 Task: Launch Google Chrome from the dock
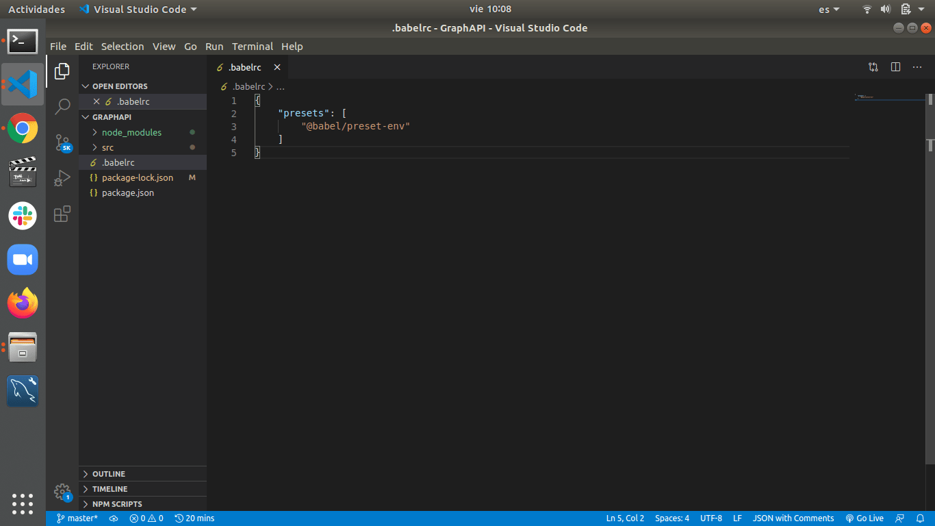[23, 128]
